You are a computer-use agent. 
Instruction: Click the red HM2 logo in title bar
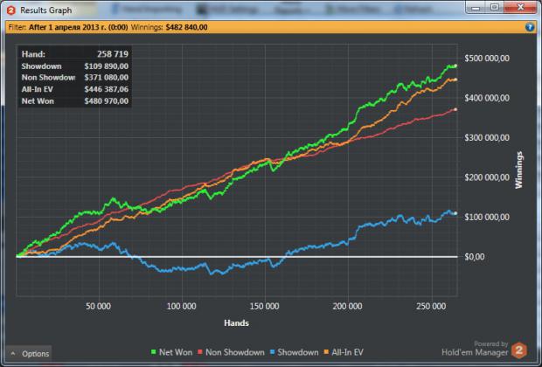click(x=11, y=10)
